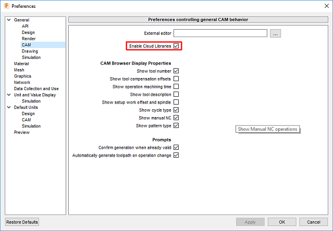333x231 pixels.
Task: Open Mesh preferences
Action: tap(19, 70)
